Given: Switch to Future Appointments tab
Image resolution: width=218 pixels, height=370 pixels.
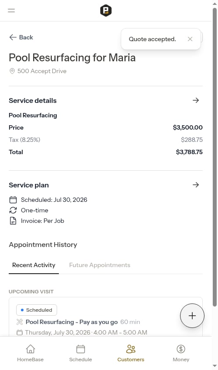Looking at the screenshot, I should (x=99, y=265).
